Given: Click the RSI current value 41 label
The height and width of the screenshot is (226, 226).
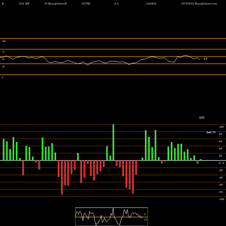Looking at the screenshot, I should point(206,59).
